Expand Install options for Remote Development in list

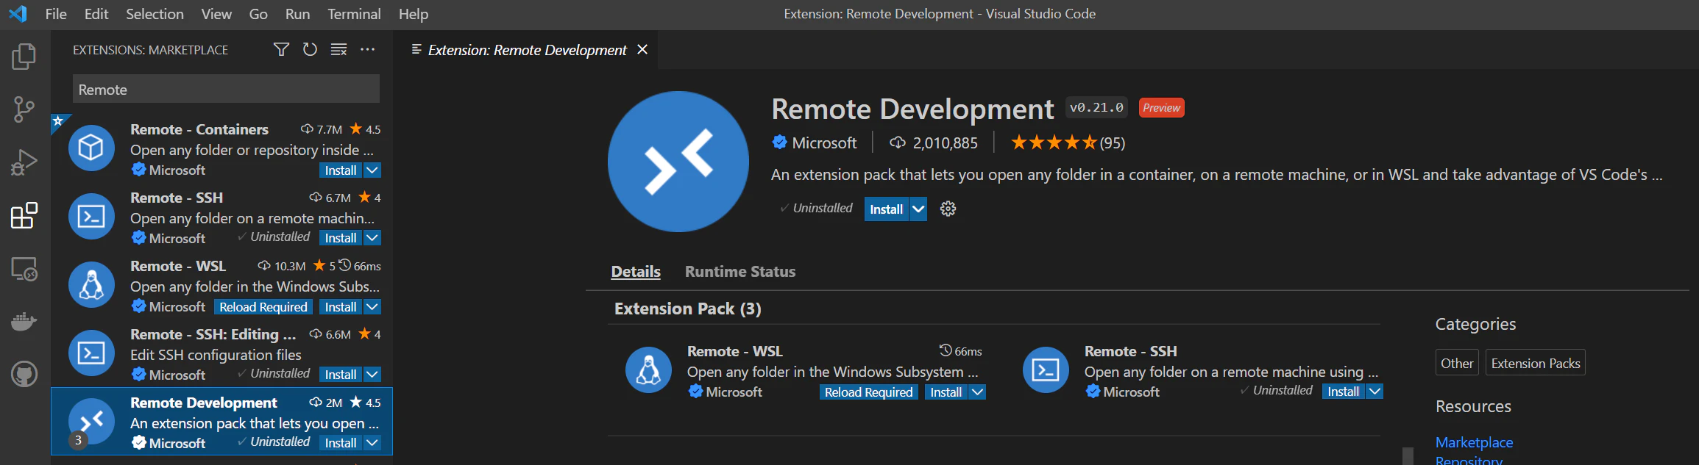click(372, 443)
